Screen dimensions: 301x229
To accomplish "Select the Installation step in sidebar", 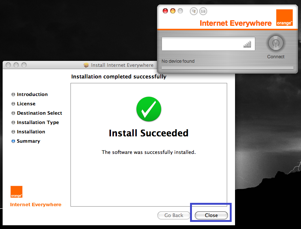I will 31,132.
